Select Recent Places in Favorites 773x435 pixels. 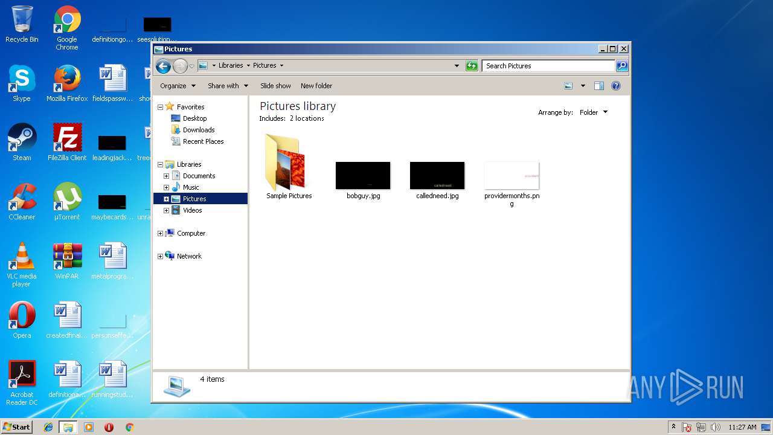click(203, 141)
